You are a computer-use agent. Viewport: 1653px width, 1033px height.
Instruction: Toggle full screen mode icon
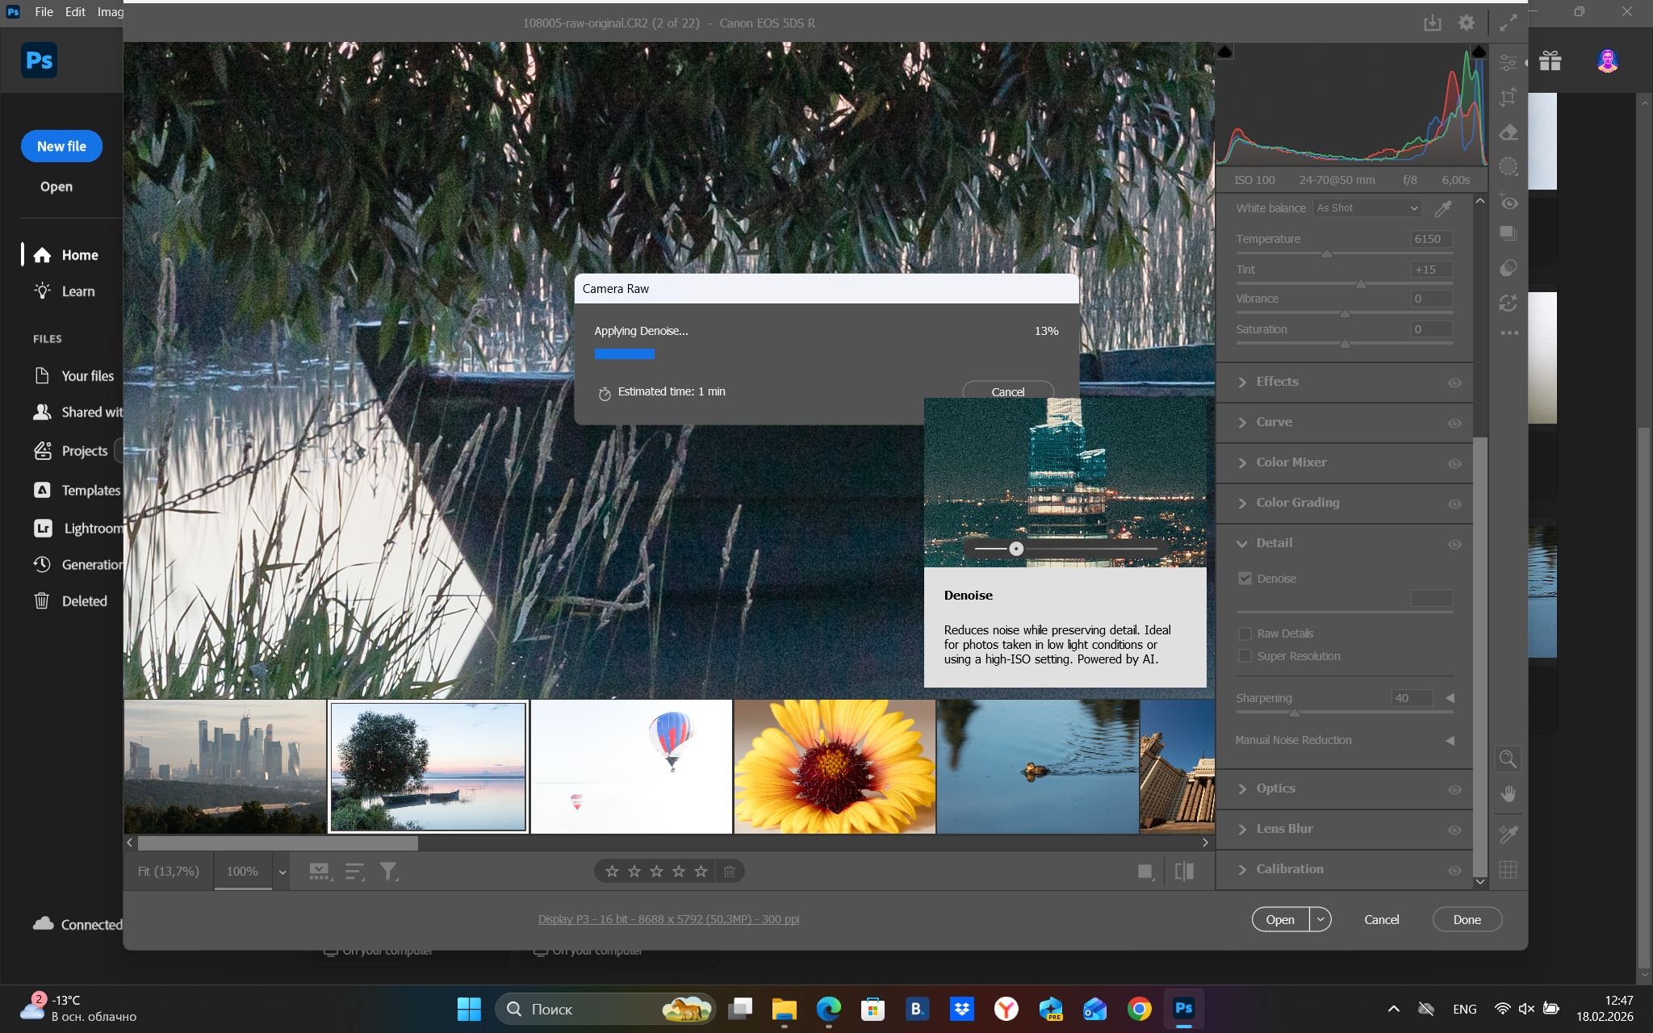coord(1508,23)
